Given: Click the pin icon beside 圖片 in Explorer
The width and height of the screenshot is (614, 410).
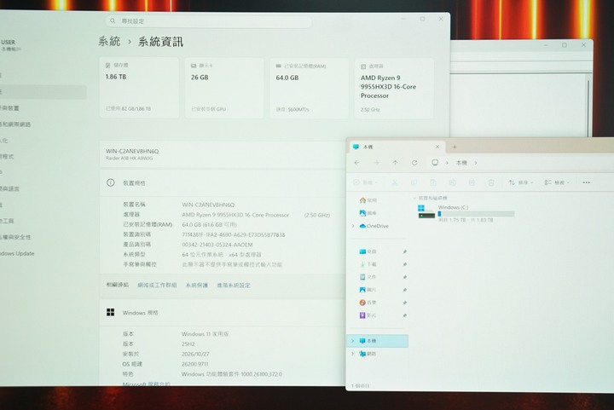Looking at the screenshot, I should [x=404, y=290].
